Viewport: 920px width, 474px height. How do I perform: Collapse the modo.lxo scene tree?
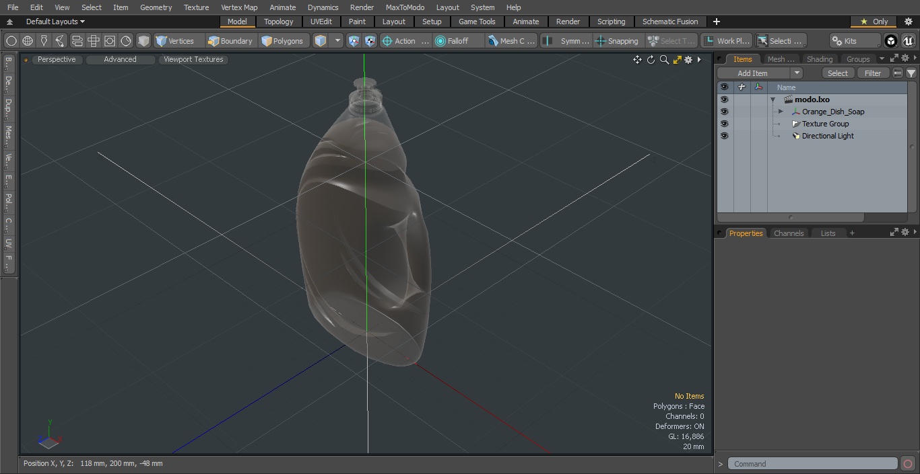coord(773,100)
